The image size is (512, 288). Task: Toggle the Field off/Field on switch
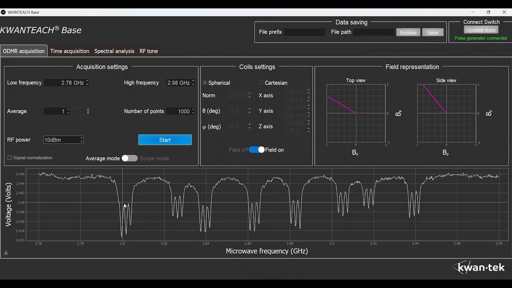(x=256, y=150)
